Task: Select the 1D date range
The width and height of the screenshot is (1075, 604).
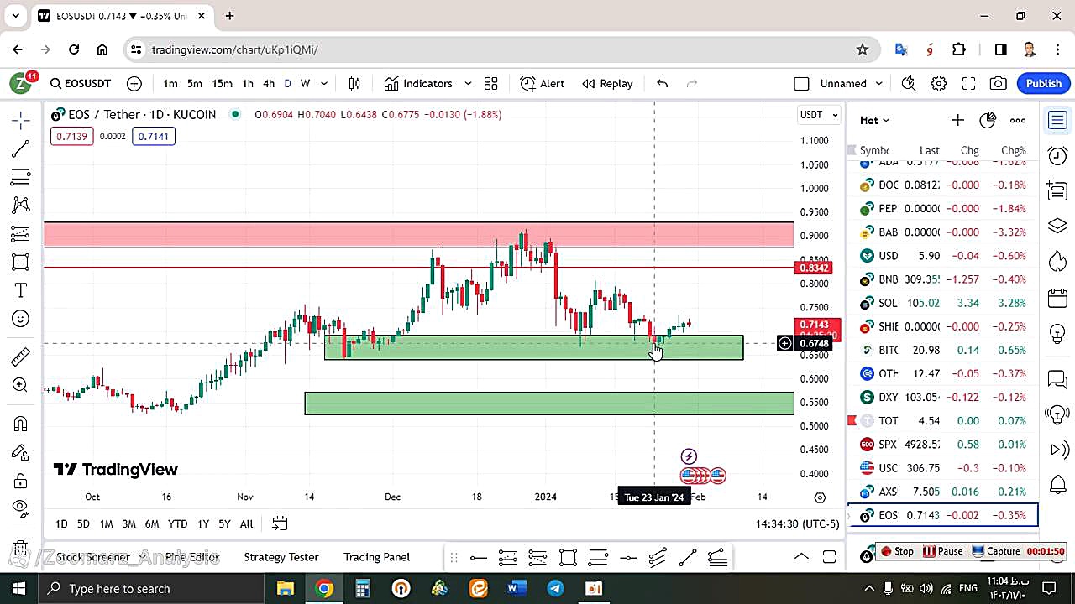Action: (61, 523)
